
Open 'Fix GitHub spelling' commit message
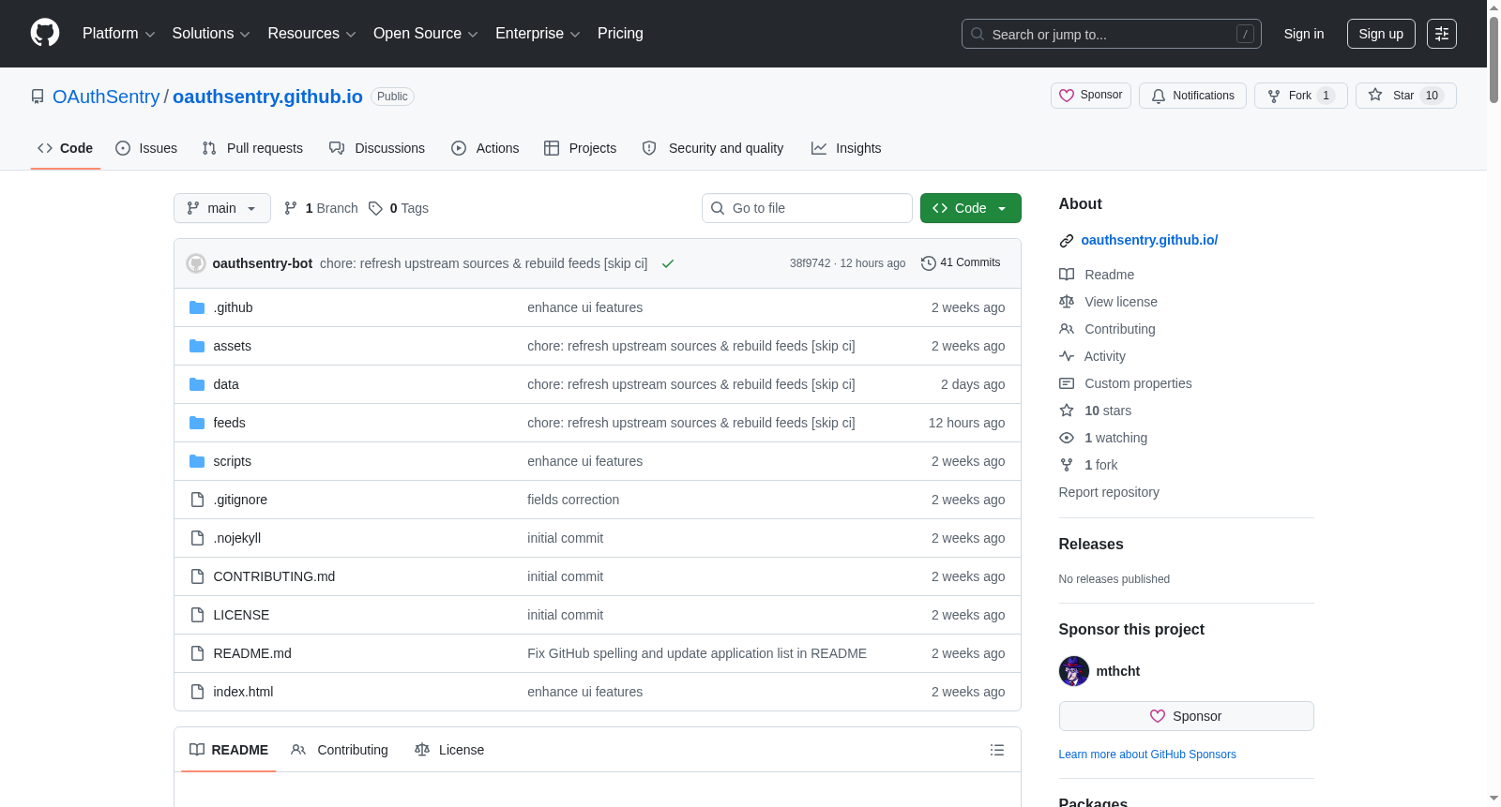[x=697, y=653]
